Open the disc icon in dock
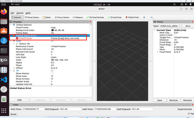Image resolution: width=194 pixels, height=118 pixels. coord(4,90)
